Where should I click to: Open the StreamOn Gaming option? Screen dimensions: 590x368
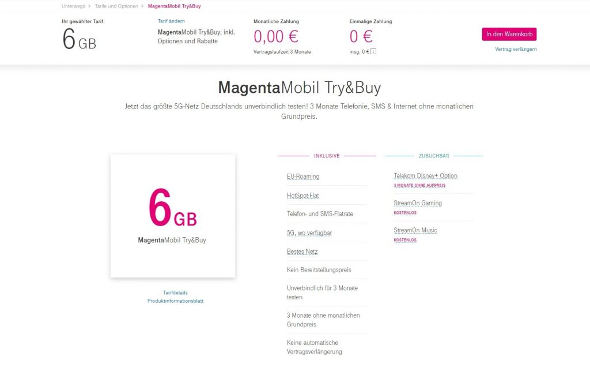(418, 203)
